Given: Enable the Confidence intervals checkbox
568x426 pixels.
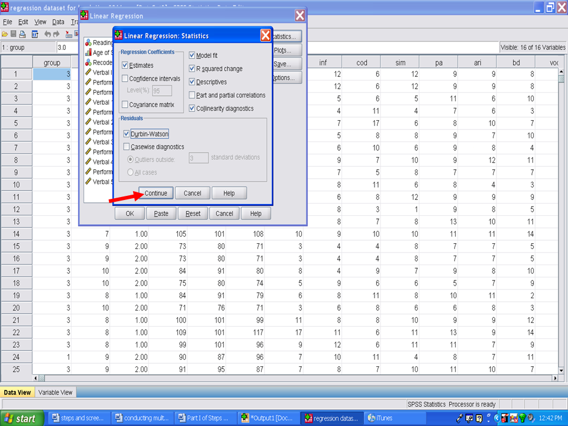Looking at the screenshot, I should click(x=125, y=79).
